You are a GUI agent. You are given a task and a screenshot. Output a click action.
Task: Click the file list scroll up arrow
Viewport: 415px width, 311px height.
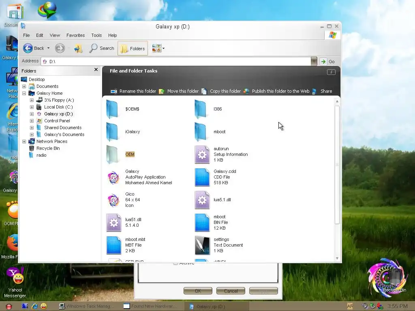337,101
